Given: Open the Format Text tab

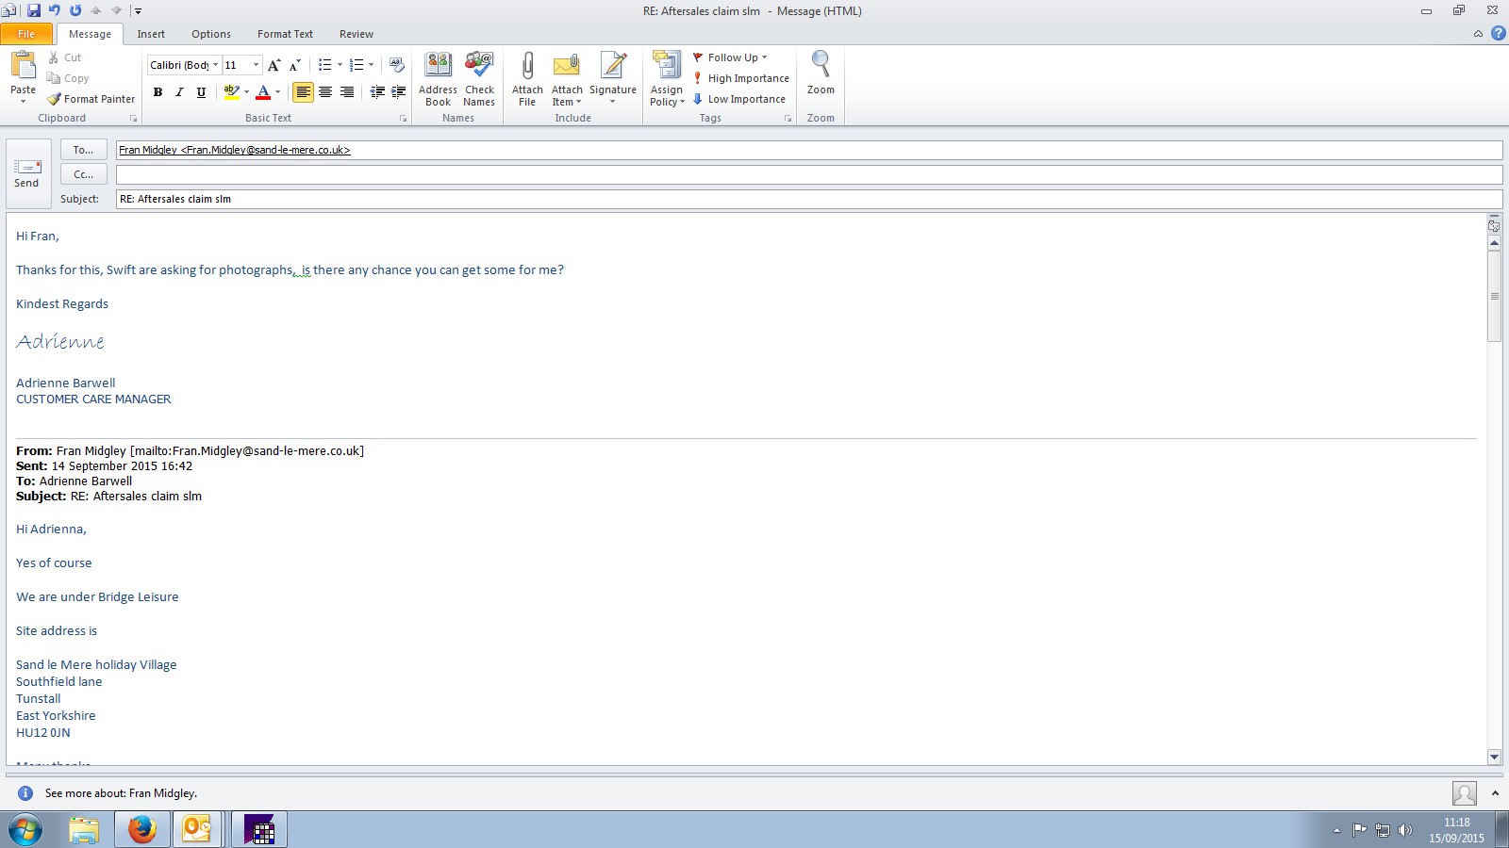Looking at the screenshot, I should (x=285, y=34).
